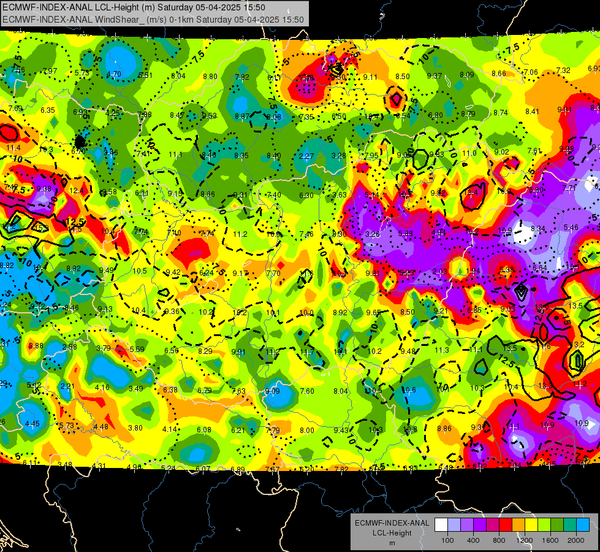600x552 pixels.
Task: Click the wind shear value 2.03
Action: click(439, 271)
